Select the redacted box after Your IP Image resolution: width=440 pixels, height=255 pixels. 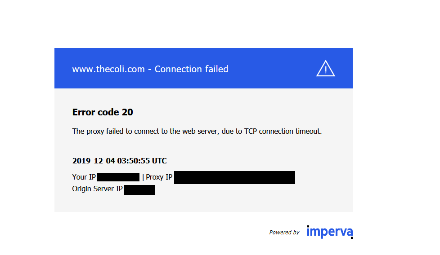coord(118,177)
